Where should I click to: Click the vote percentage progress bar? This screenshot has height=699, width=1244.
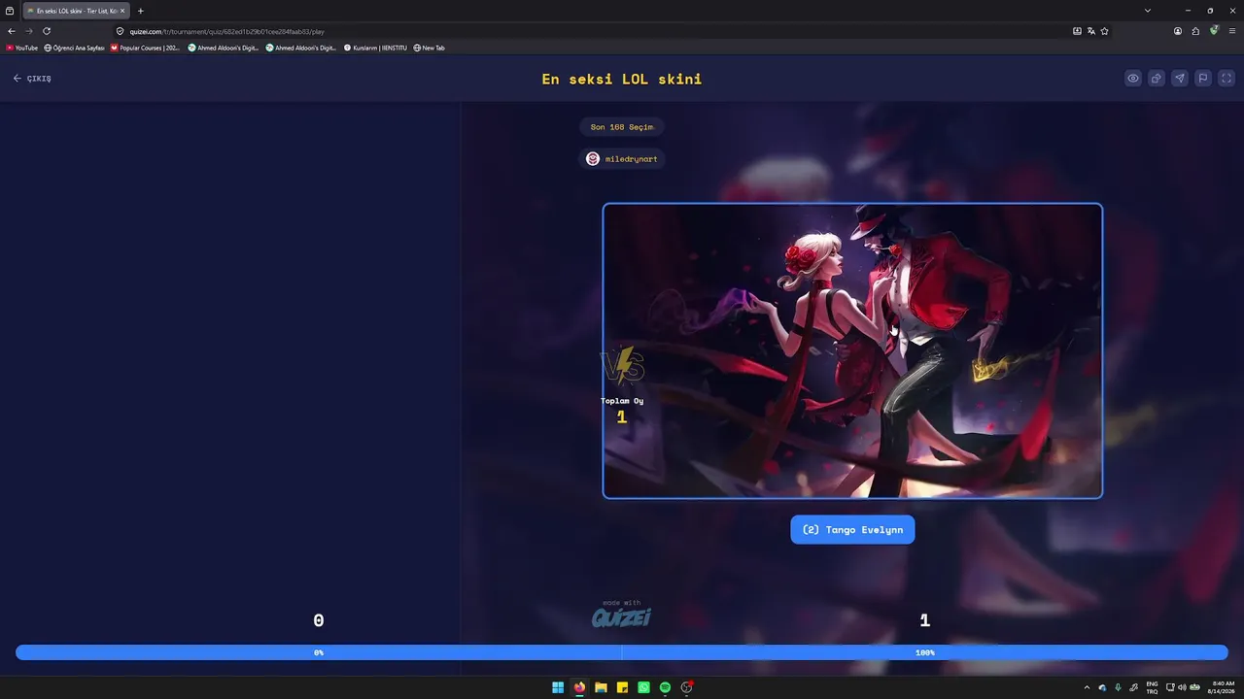(622, 652)
